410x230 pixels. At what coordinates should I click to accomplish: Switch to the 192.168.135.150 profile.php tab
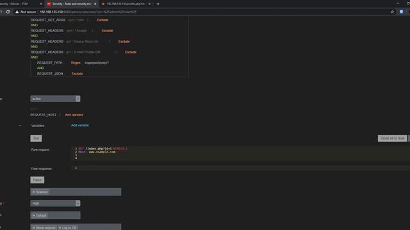[x=126, y=4]
